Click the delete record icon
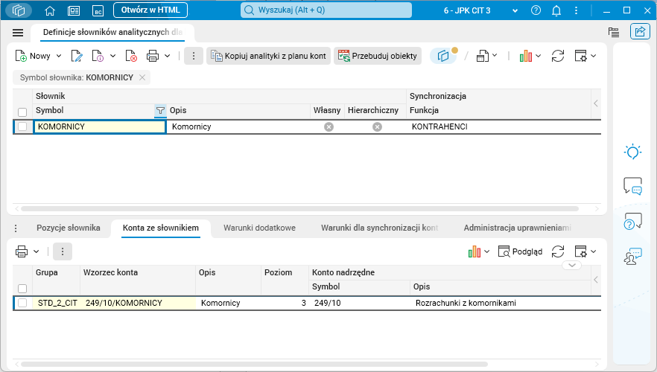 point(131,56)
